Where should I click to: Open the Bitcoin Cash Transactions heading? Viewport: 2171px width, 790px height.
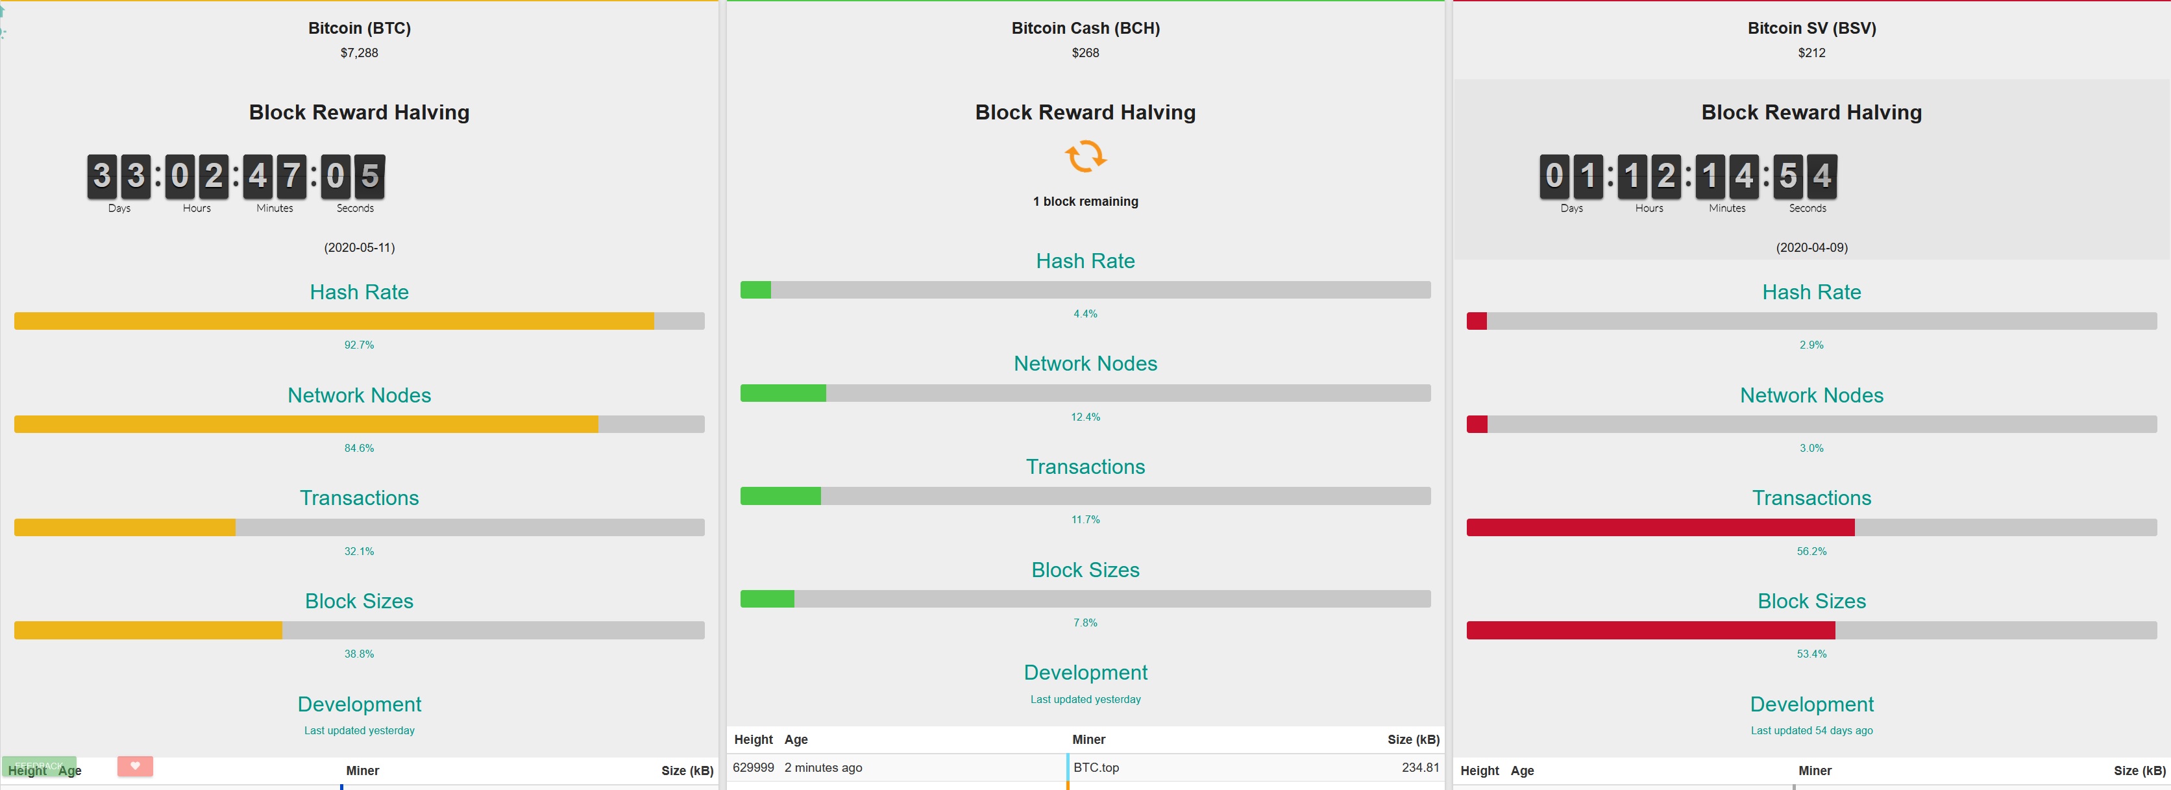(x=1085, y=466)
